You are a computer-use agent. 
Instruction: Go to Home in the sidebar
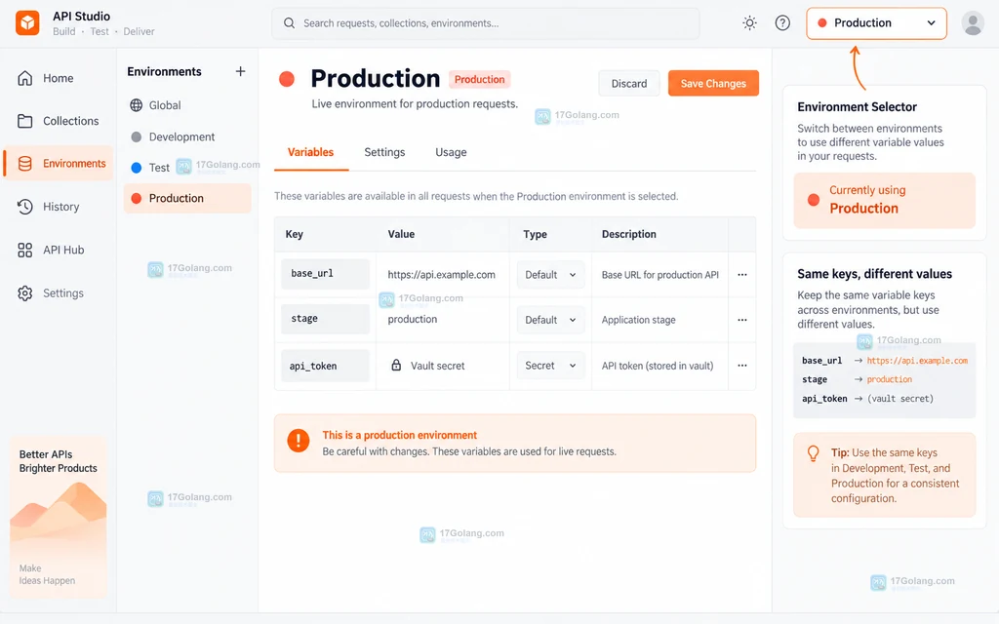[x=59, y=78]
